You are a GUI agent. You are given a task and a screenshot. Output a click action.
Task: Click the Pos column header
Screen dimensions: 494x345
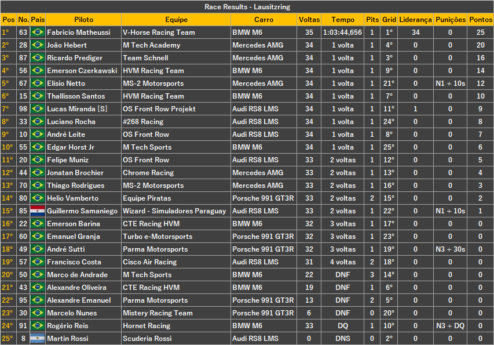tap(9, 20)
